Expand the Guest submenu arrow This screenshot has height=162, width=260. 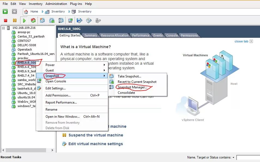tap(104, 70)
